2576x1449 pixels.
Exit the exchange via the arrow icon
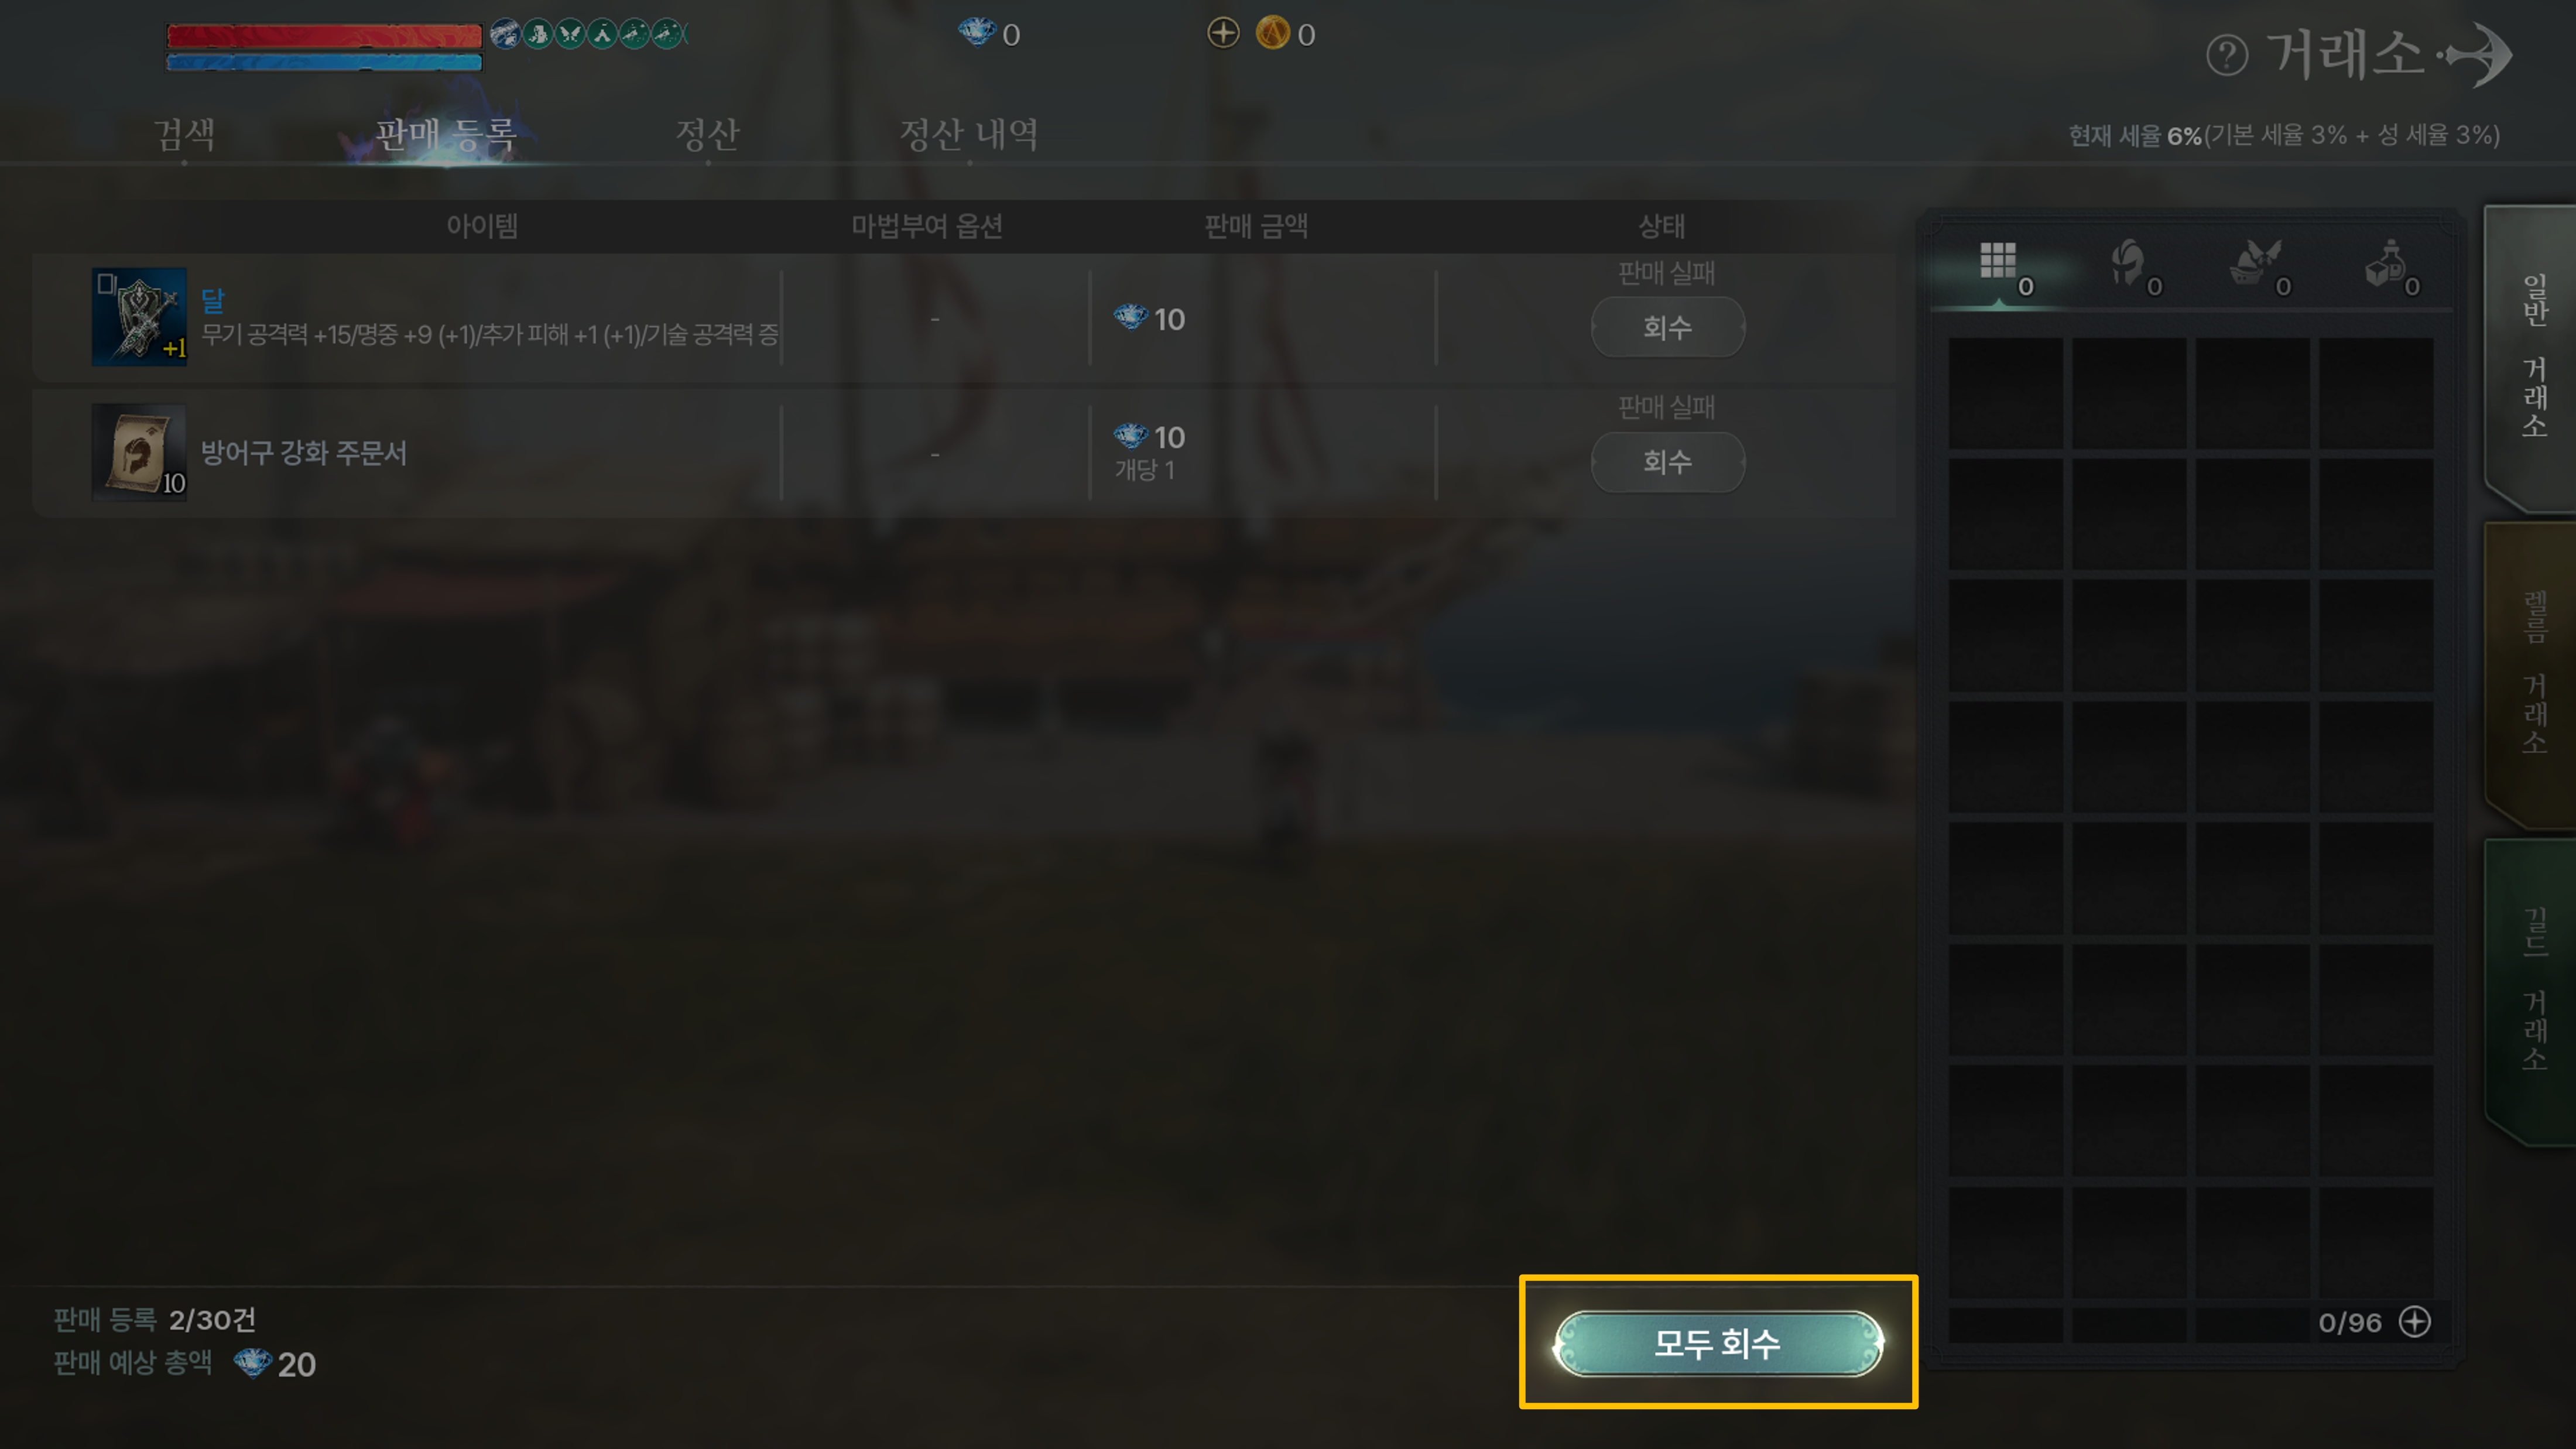click(x=2477, y=55)
